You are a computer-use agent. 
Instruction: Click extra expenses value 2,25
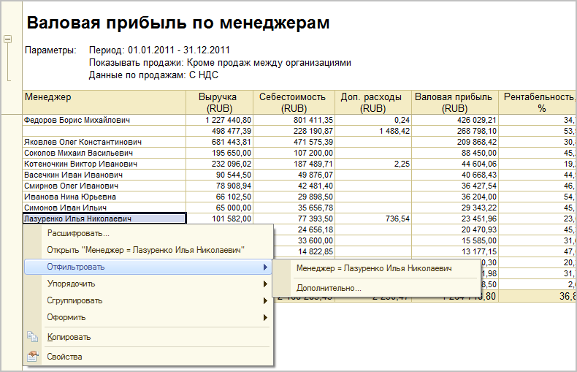point(402,164)
